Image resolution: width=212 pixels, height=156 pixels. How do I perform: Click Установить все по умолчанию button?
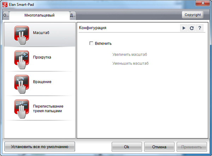tap(39, 146)
